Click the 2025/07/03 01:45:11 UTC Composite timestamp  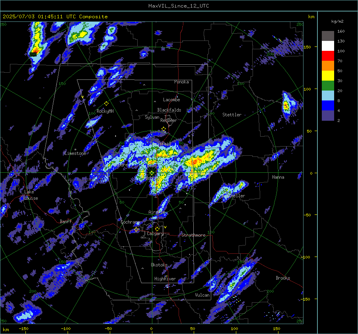(55, 17)
